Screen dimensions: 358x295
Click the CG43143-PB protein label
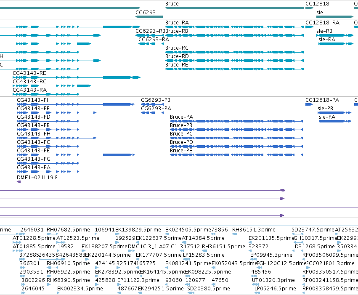pyautogui.click(x=33, y=125)
